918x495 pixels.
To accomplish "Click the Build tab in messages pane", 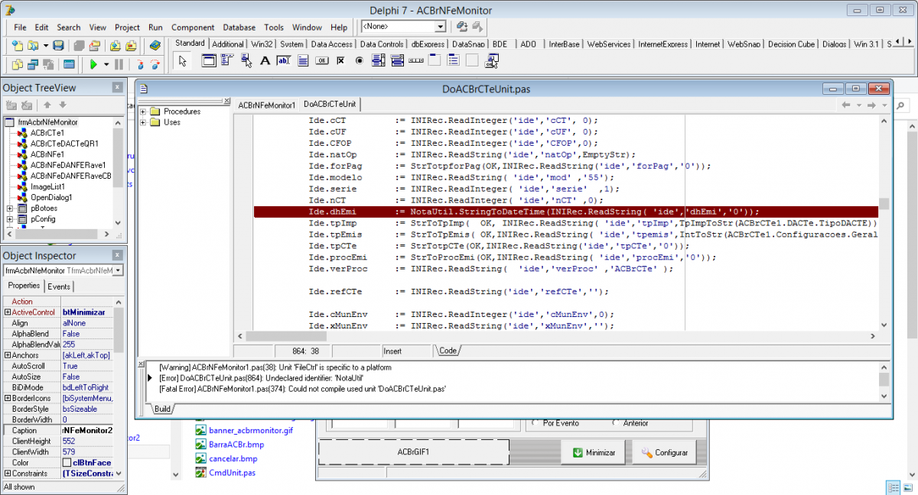I will click(162, 409).
